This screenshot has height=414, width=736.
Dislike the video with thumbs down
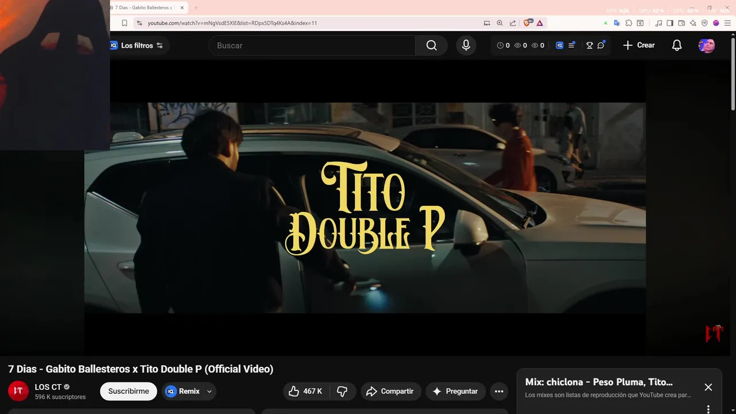pos(342,391)
